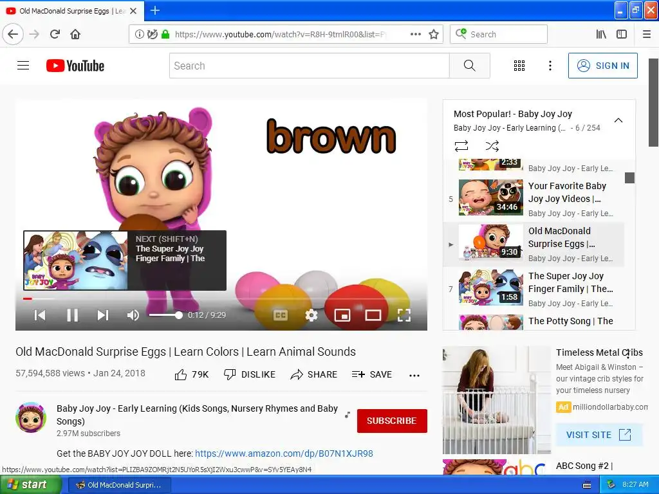This screenshot has width=659, height=494.
Task: Click the red SUBSCRIBE button
Action: pyautogui.click(x=392, y=421)
